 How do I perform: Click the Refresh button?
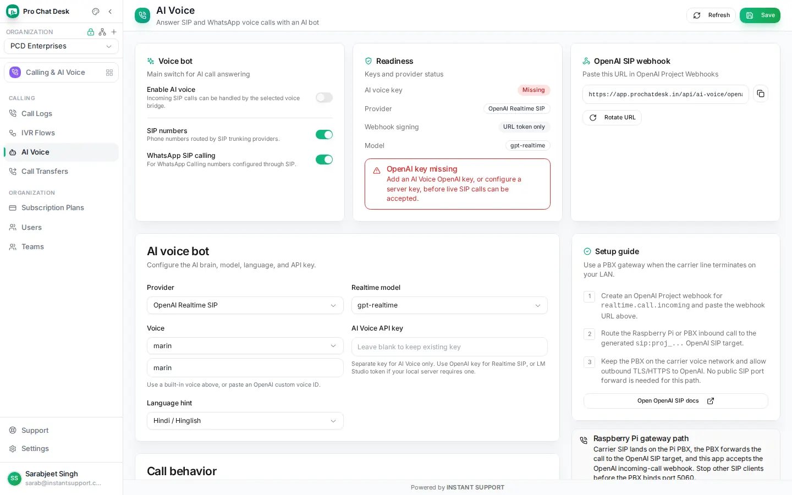coord(711,15)
